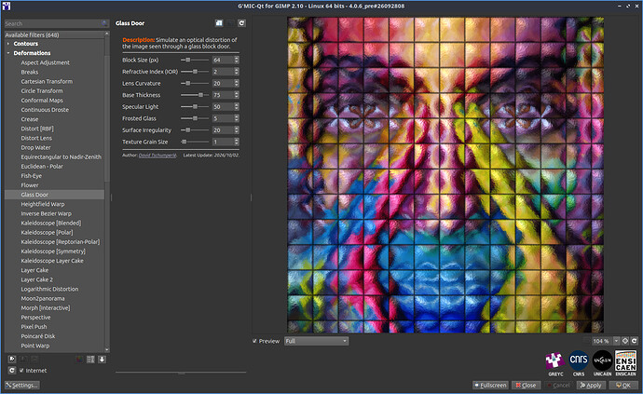643x394 pixels.
Task: Open the Settings dialog
Action: [x=22, y=385]
